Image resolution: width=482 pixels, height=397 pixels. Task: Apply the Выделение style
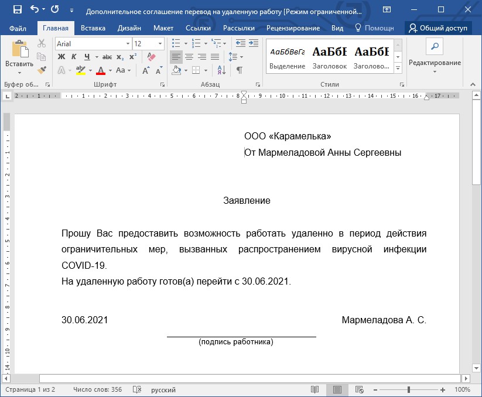point(288,56)
